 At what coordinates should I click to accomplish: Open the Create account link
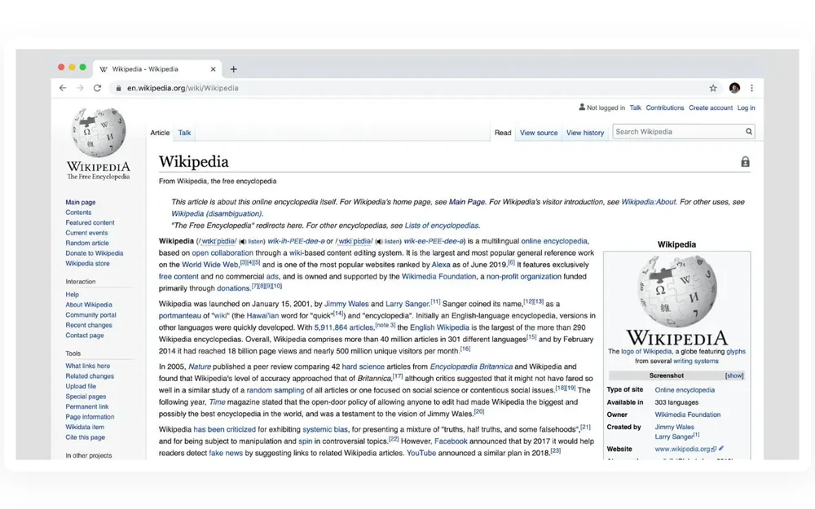coord(711,108)
